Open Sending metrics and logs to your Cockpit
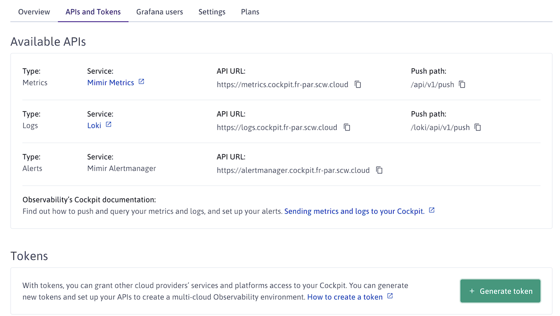 (354, 211)
